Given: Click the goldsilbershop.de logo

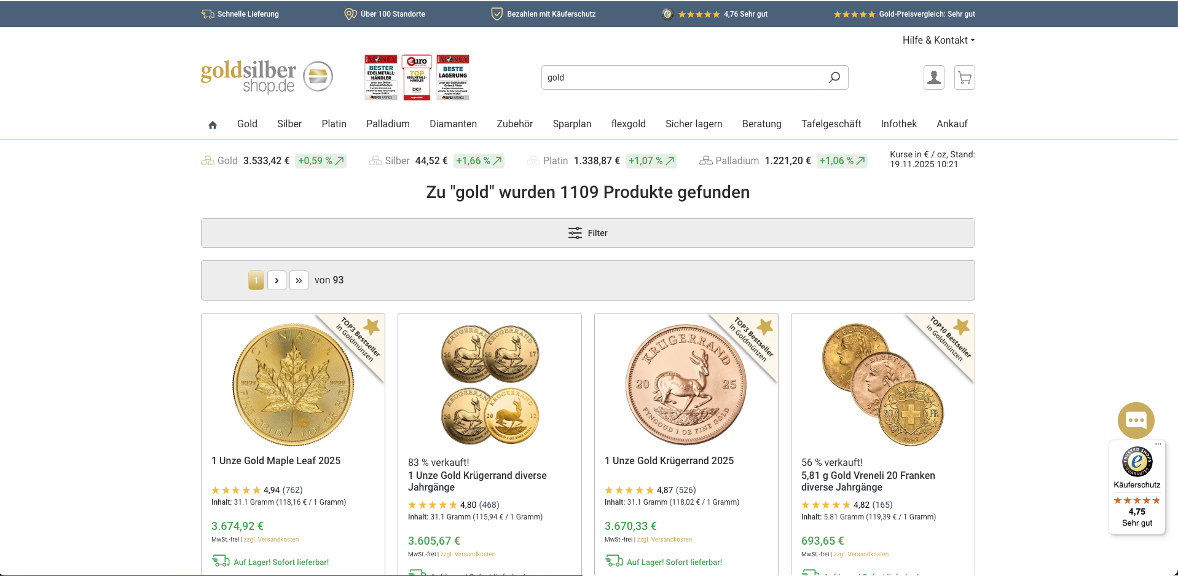Looking at the screenshot, I should (x=267, y=77).
